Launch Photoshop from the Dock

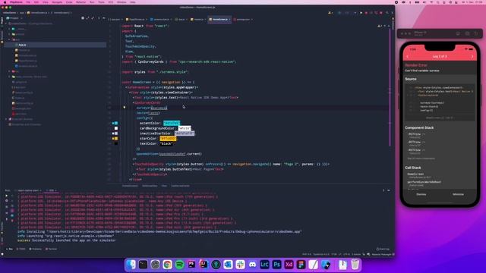(276, 265)
